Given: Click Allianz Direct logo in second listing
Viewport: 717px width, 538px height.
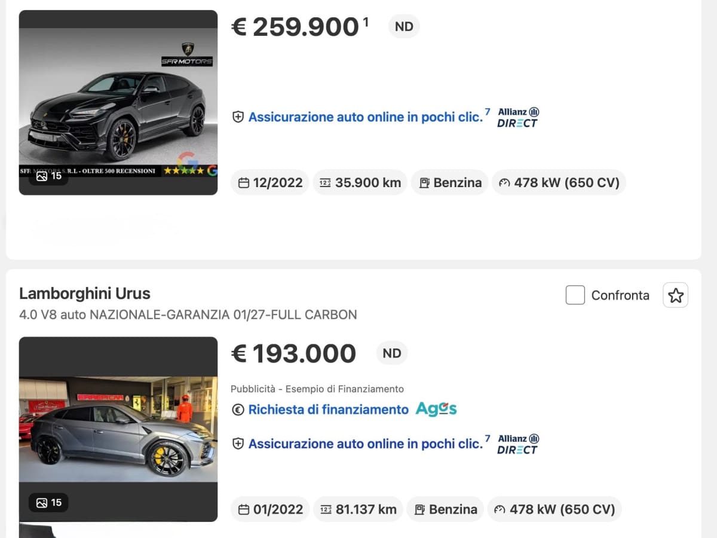Looking at the screenshot, I should pos(518,444).
